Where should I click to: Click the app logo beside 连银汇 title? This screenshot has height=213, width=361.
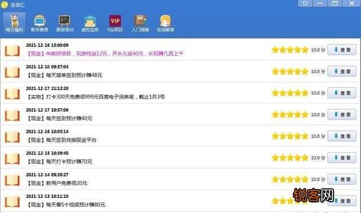click(4, 5)
